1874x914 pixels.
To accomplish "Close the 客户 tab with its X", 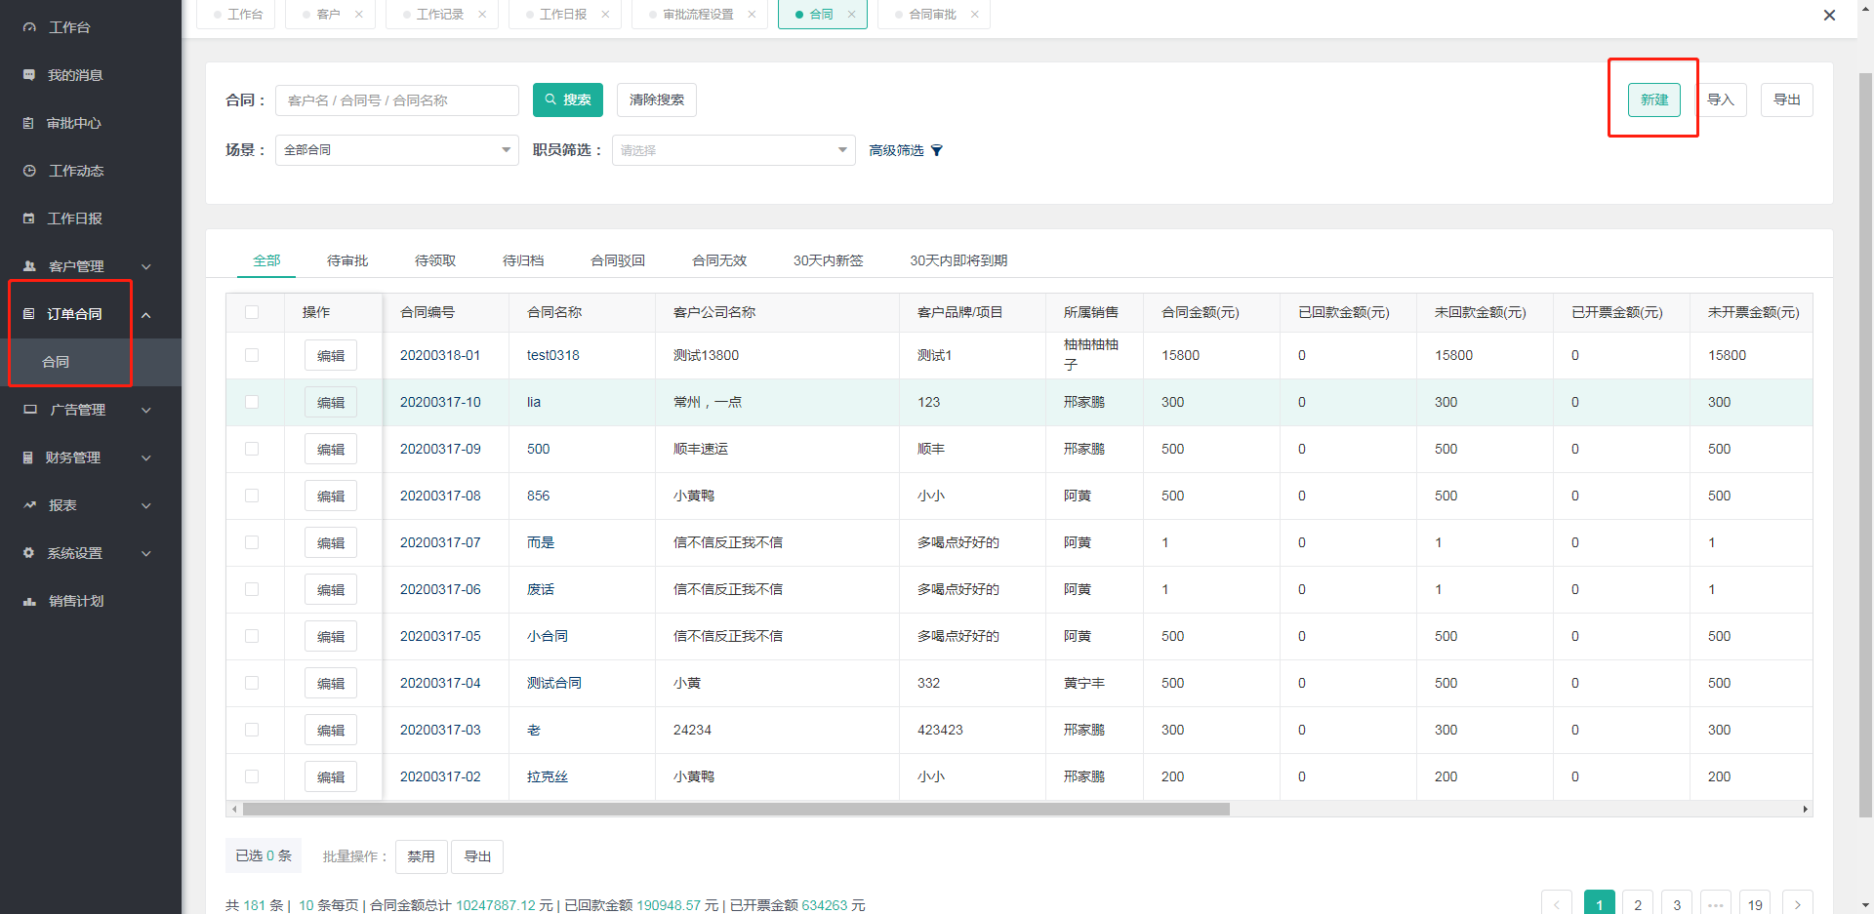I will pos(359,15).
